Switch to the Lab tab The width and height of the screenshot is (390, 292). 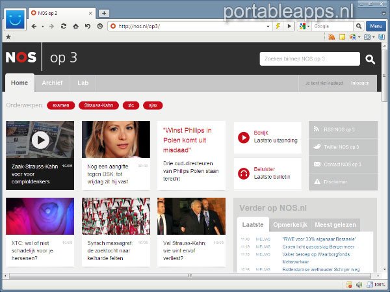[x=83, y=83]
